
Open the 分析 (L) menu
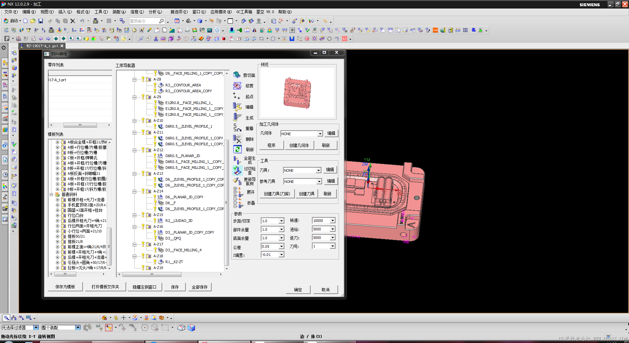155,12
